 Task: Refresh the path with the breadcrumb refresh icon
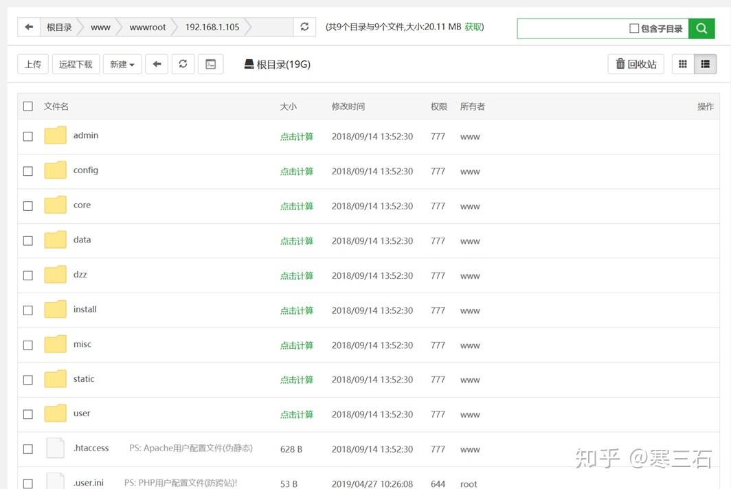click(x=304, y=27)
